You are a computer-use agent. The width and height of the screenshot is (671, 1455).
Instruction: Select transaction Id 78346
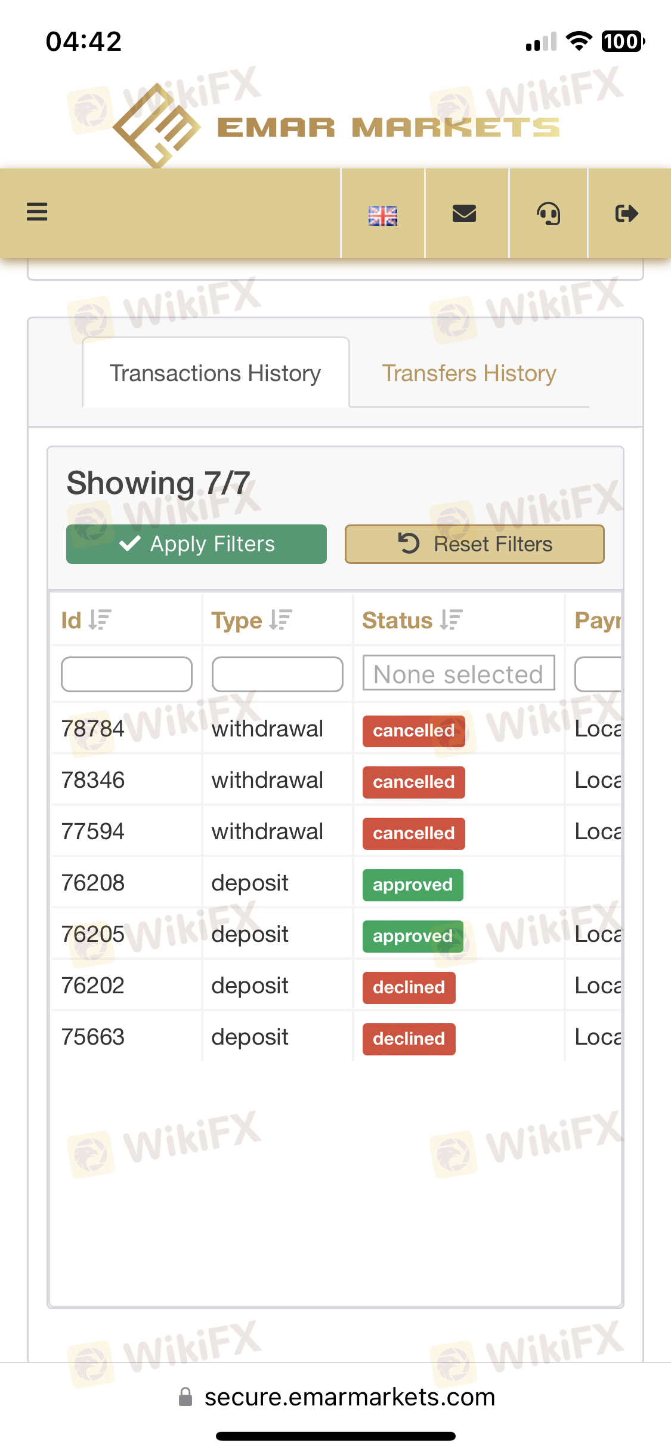pyautogui.click(x=93, y=780)
